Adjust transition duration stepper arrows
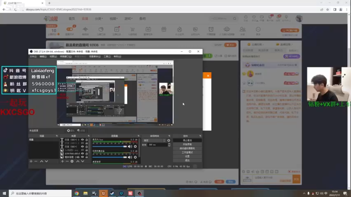Image resolution: width=351 pixels, height=197 pixels. [x=169, y=145]
